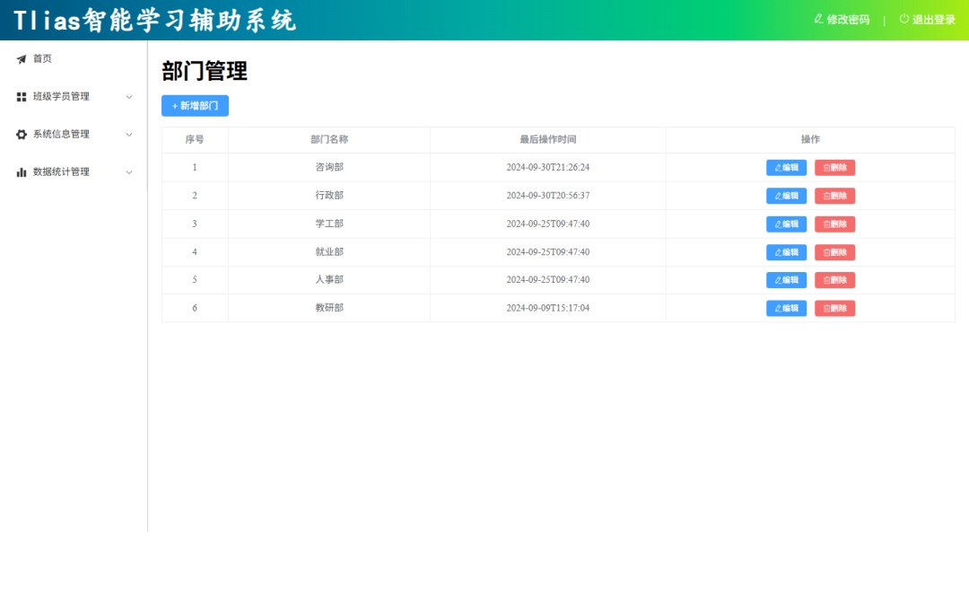The height and width of the screenshot is (606, 969).
Task: Delete the 学工部 department row
Action: point(835,224)
